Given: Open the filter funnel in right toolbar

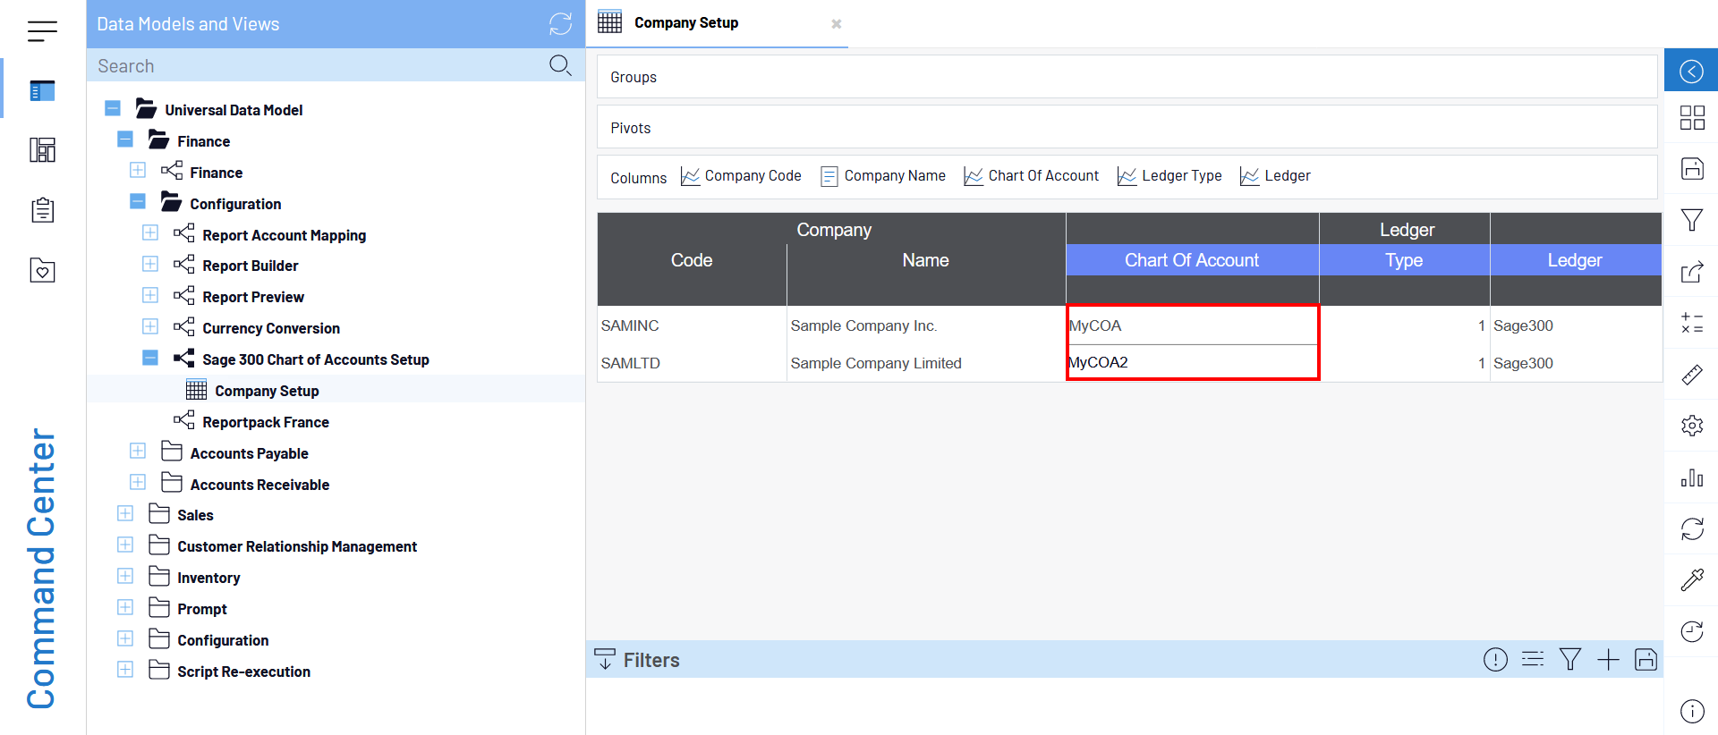Looking at the screenshot, I should click(1691, 220).
